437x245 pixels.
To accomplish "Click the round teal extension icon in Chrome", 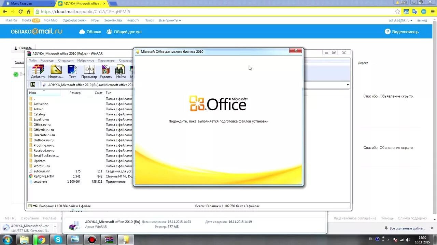I will click(424, 12).
